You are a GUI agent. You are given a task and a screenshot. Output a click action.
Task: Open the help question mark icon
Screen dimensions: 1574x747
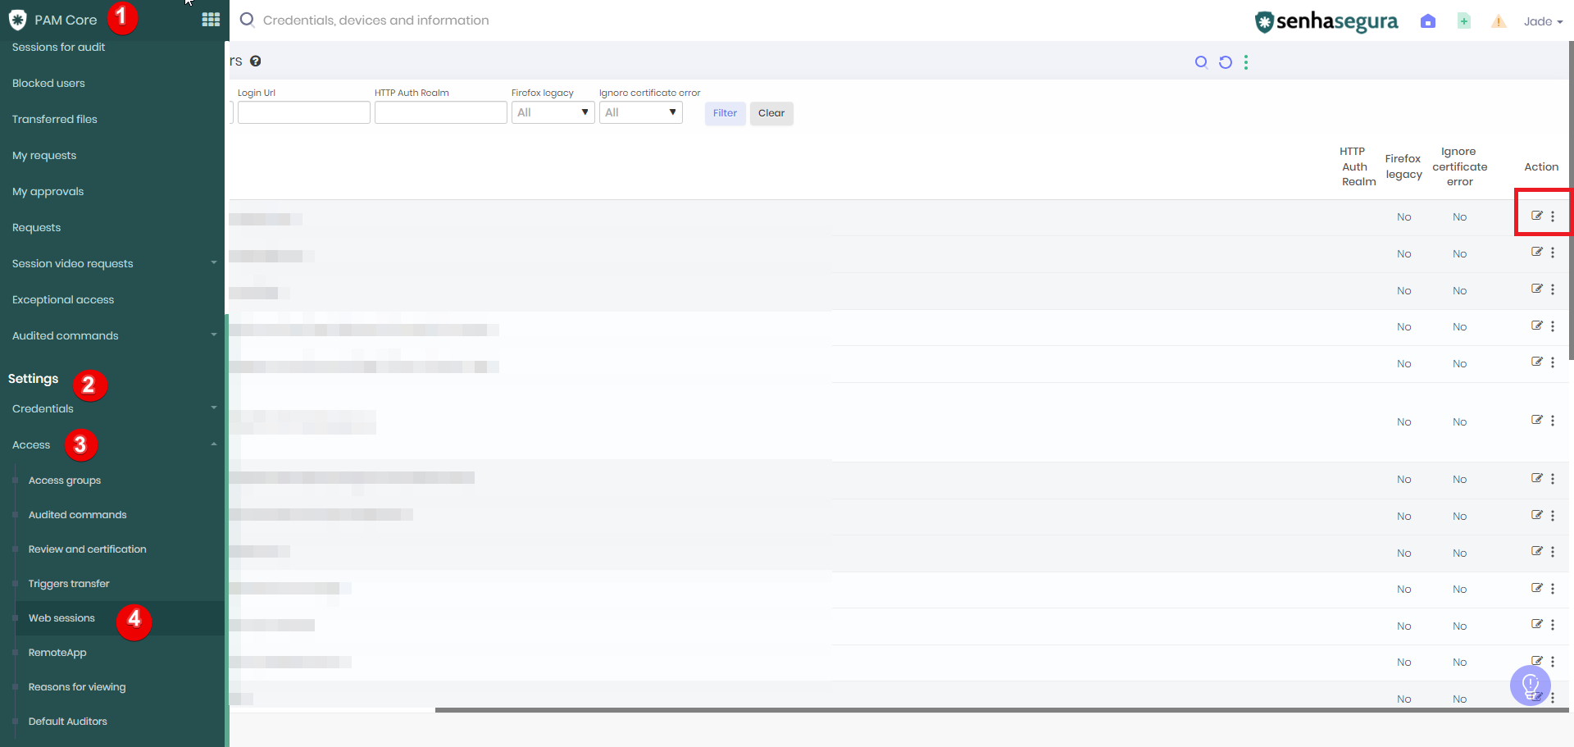pos(256,61)
